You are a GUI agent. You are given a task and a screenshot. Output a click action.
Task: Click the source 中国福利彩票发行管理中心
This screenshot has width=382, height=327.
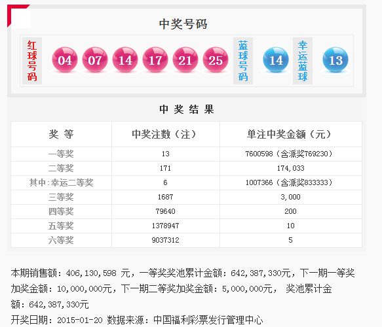pyautogui.click(x=208, y=320)
